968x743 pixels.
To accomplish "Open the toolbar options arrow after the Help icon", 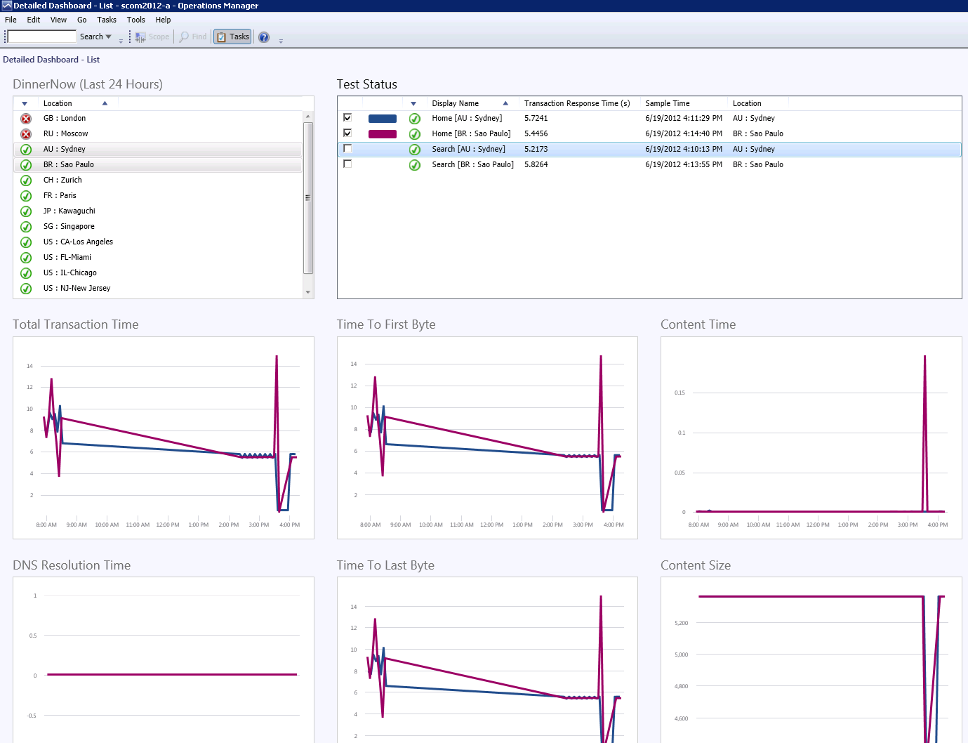I will 281,41.
